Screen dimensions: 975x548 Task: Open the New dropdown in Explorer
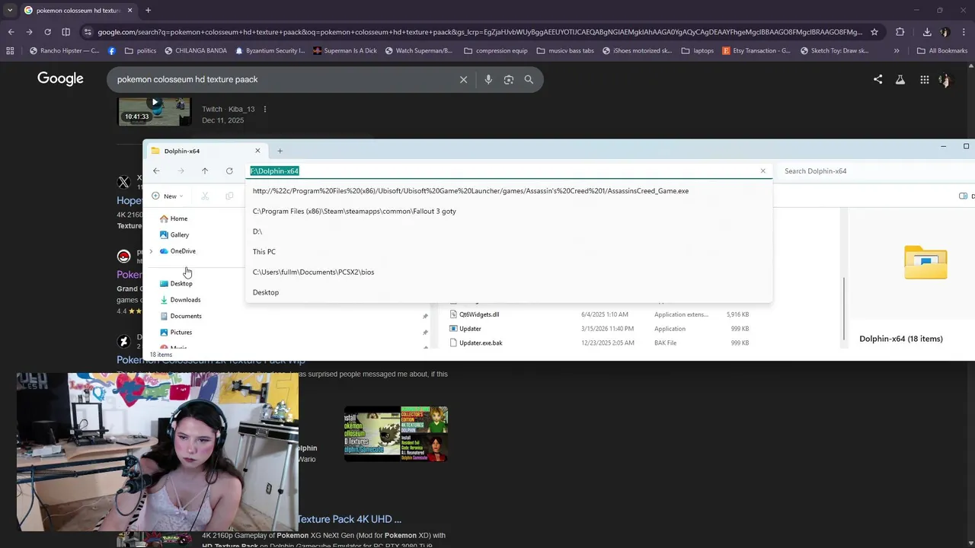[x=168, y=196]
